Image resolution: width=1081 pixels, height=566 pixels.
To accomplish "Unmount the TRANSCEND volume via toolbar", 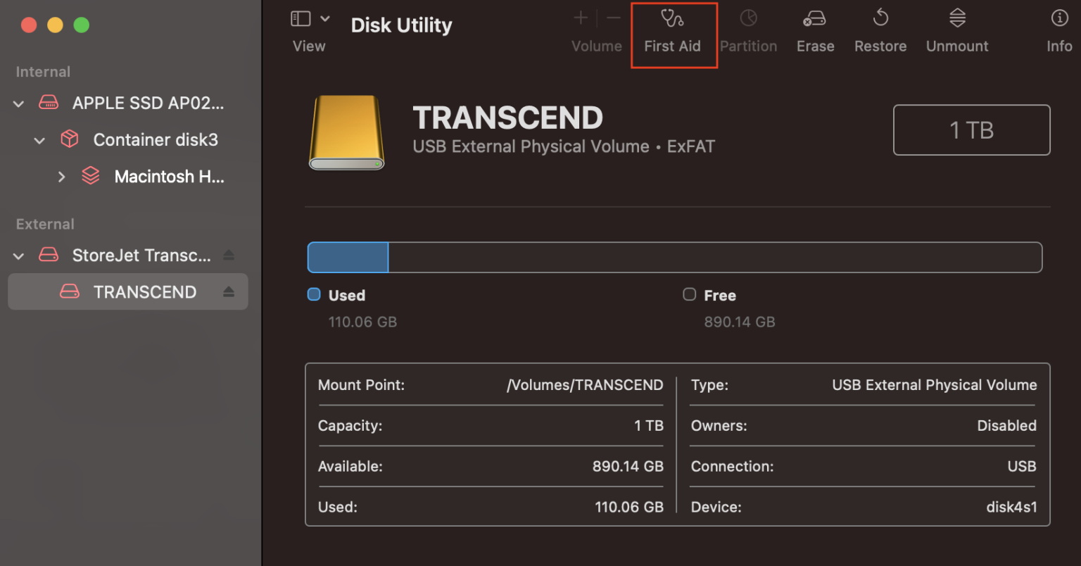I will pyautogui.click(x=956, y=32).
